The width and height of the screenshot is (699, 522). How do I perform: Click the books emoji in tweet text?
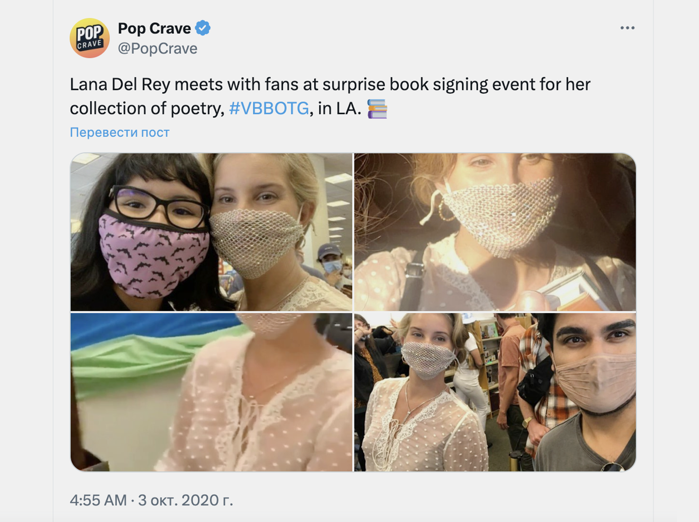tap(377, 108)
